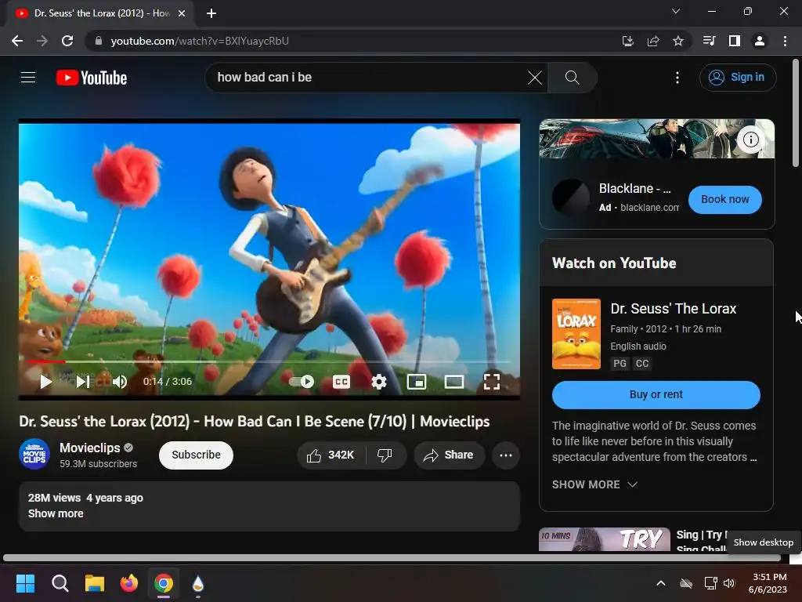This screenshot has width=802, height=602.
Task: Reload the page
Action: [x=67, y=41]
